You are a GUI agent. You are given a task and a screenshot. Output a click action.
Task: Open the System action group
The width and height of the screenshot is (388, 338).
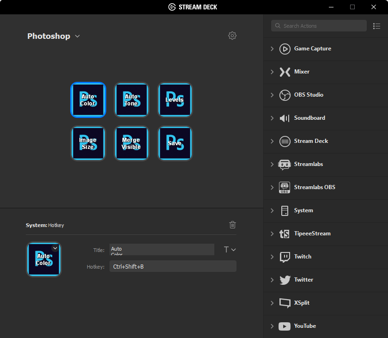click(x=272, y=210)
